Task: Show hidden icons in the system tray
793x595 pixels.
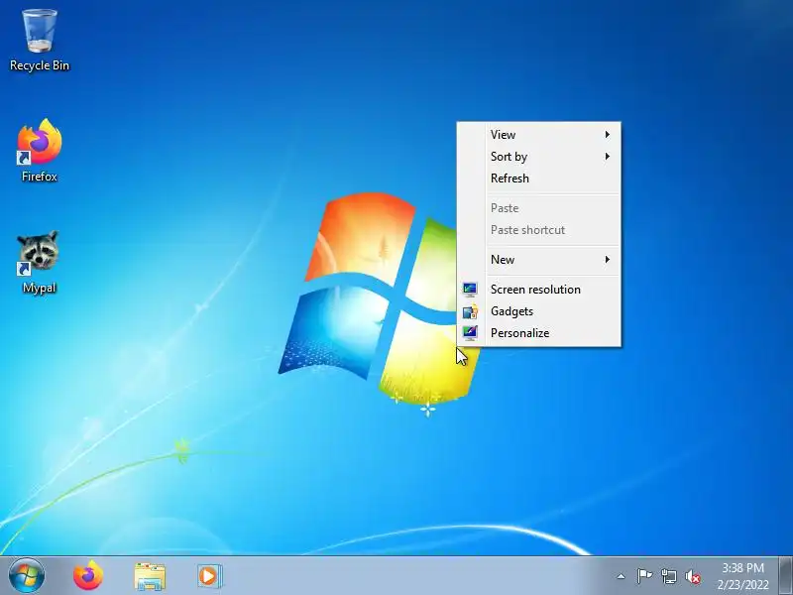Action: pyautogui.click(x=622, y=576)
